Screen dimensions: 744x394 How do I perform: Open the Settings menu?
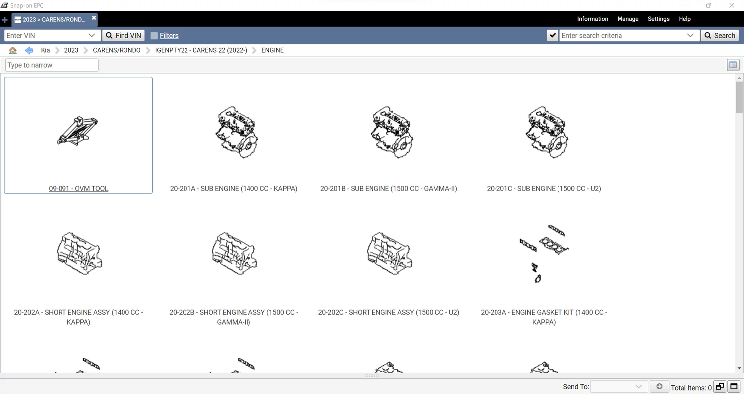pyautogui.click(x=658, y=19)
